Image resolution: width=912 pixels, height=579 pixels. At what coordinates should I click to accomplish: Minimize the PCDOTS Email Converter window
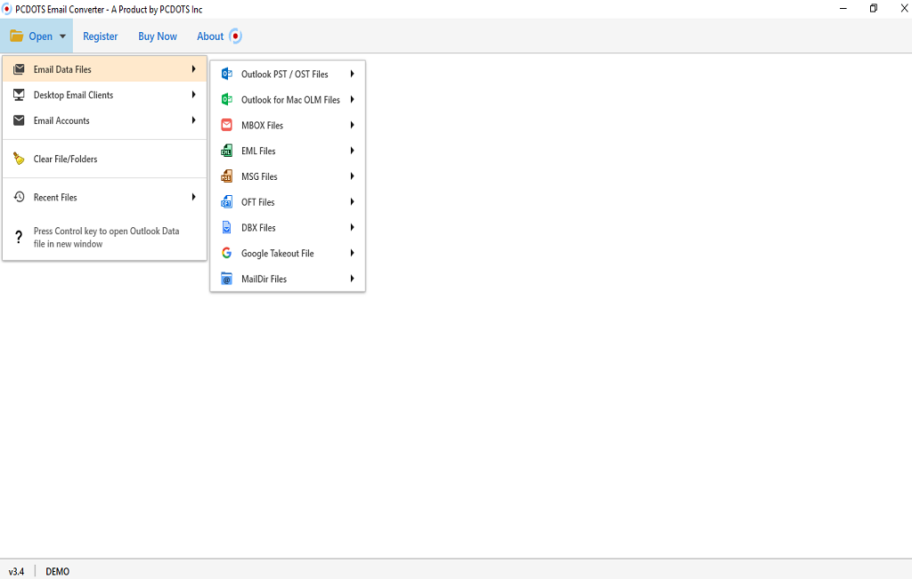coord(843,8)
